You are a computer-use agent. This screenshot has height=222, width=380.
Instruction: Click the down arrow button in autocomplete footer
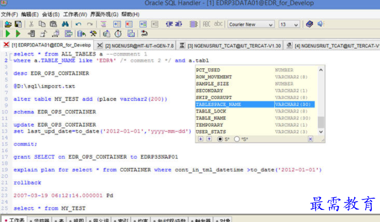[201, 139]
